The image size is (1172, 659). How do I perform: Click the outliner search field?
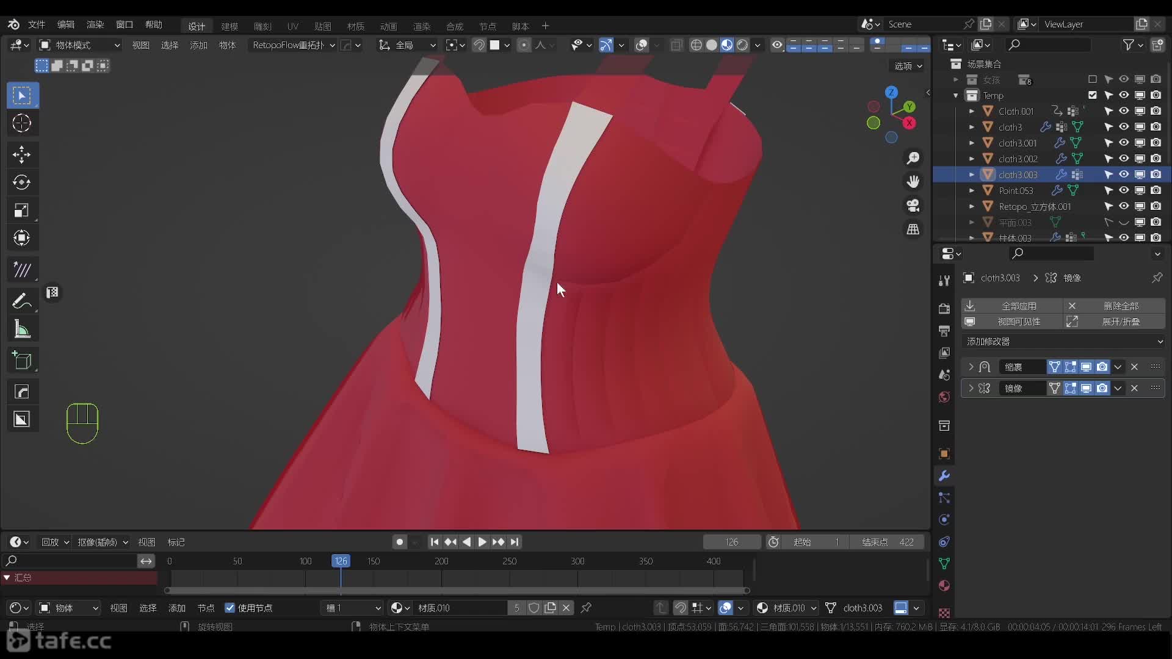pos(1049,45)
